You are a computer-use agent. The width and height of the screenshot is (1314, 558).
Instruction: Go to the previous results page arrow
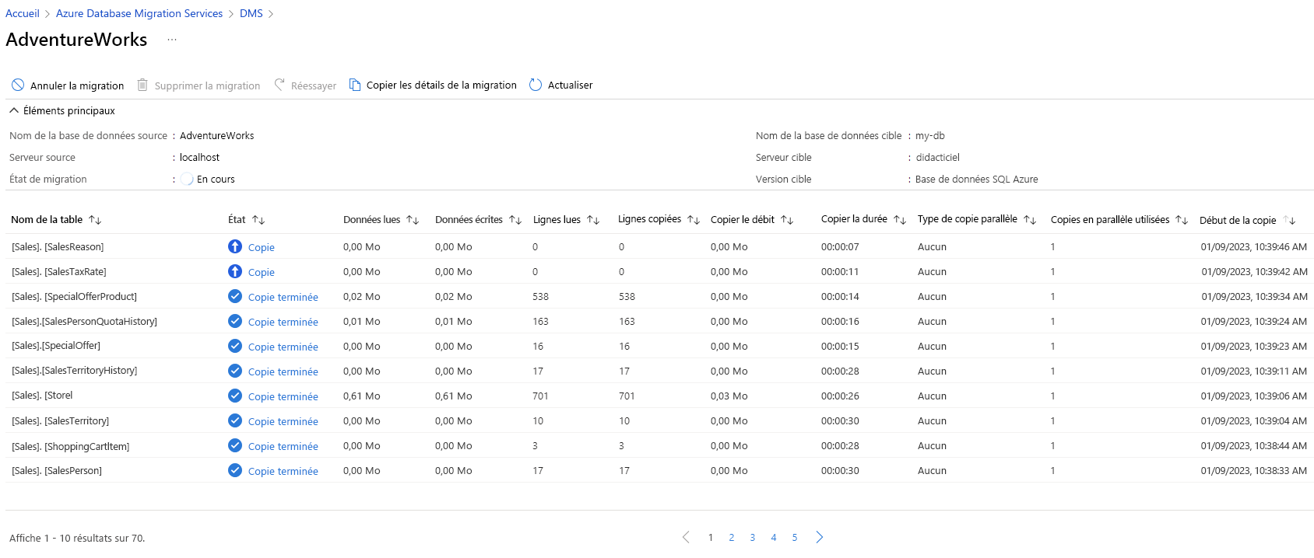pyautogui.click(x=686, y=537)
